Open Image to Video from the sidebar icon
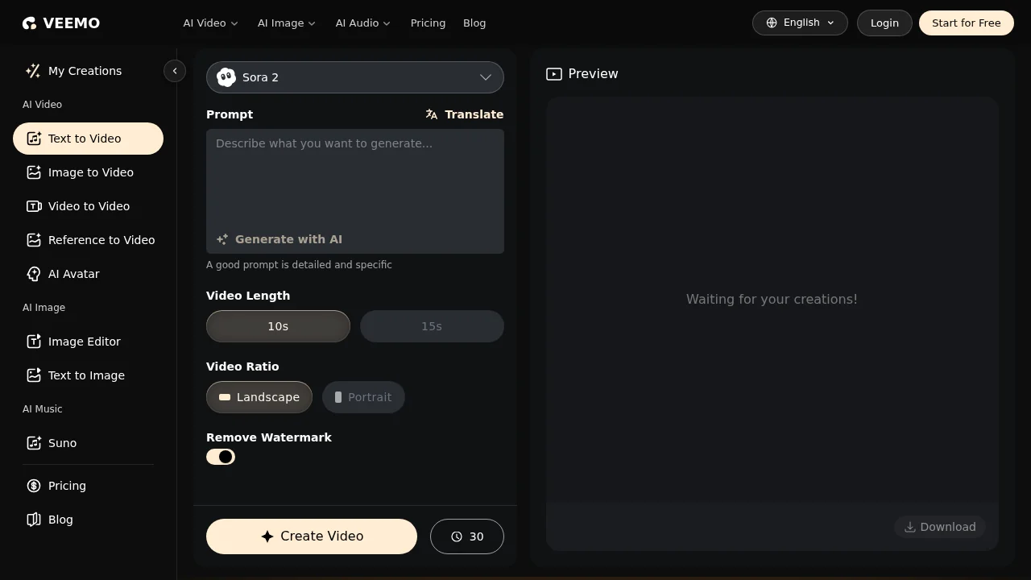Viewport: 1031px width, 580px height. (34, 172)
